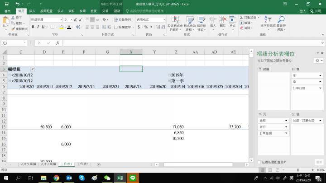The image size is (326, 183).
Task: Open the 2018 業績 sheet tab
Action: [28, 164]
